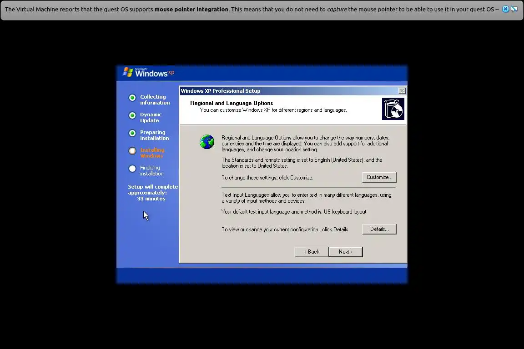Viewport: 524px width, 349px height.
Task: Click the notification suppress messages icon
Action: (x=514, y=9)
